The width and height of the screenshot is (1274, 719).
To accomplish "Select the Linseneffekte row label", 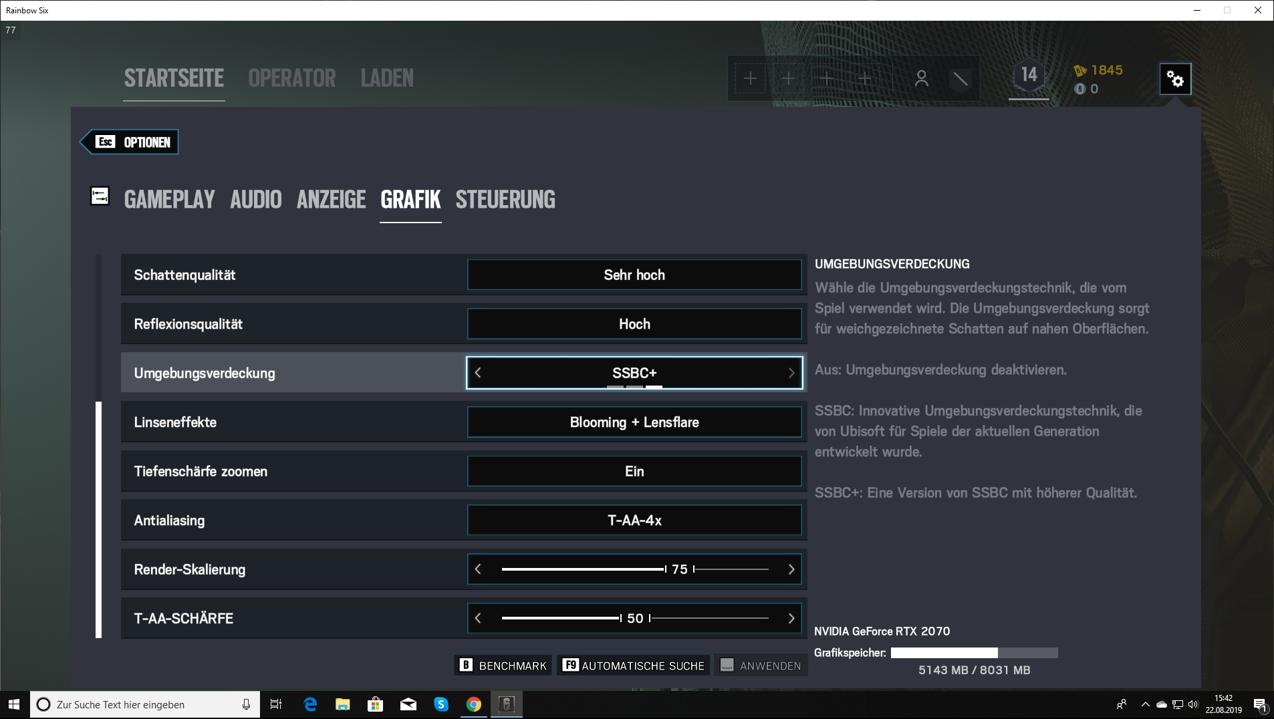I will pos(175,422).
